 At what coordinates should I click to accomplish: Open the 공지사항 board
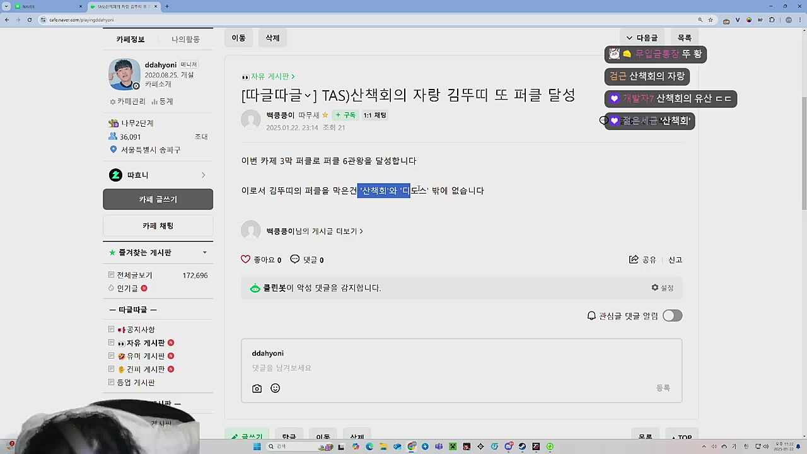point(141,330)
